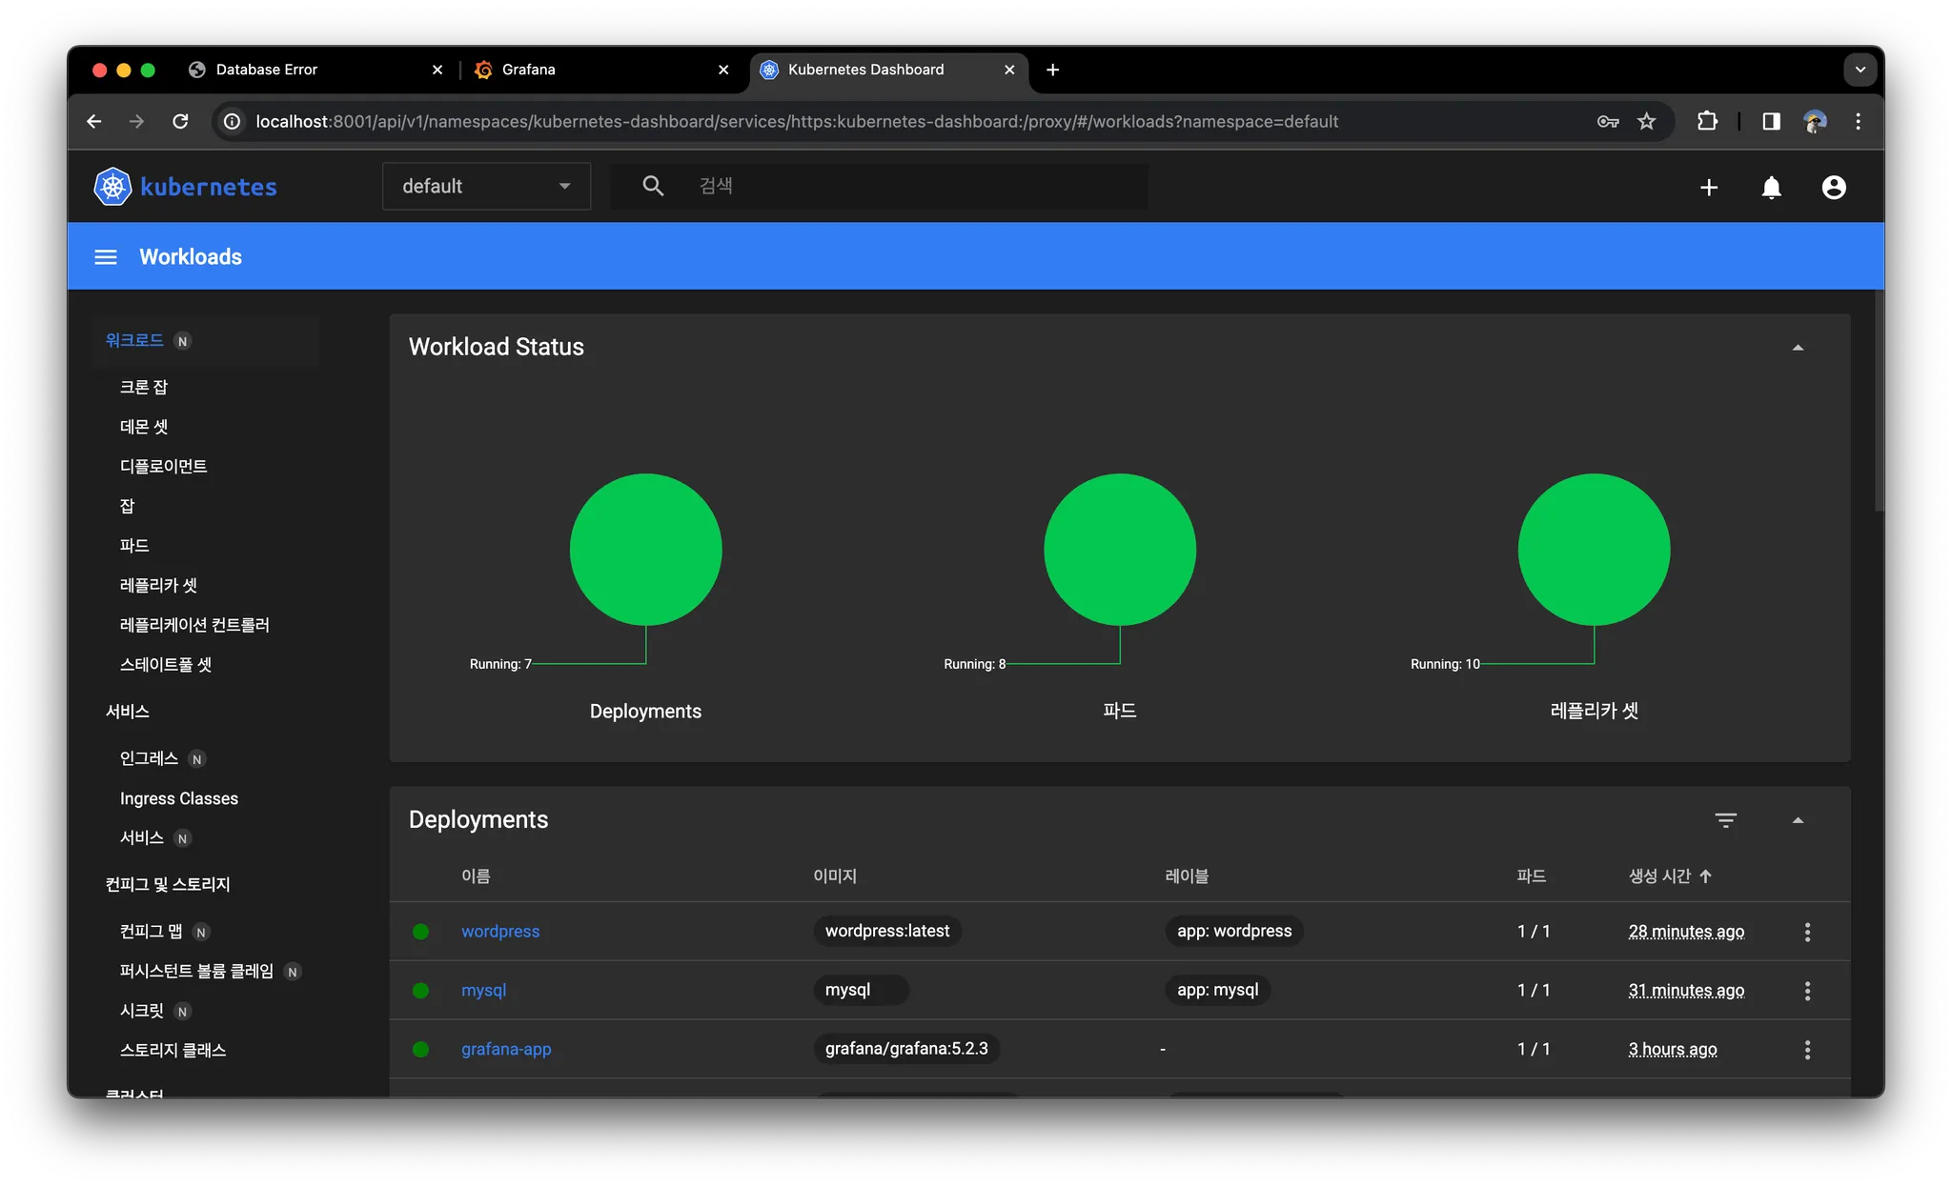1952x1187 pixels.
Task: Open the hamburger navigation menu
Action: coord(106,257)
